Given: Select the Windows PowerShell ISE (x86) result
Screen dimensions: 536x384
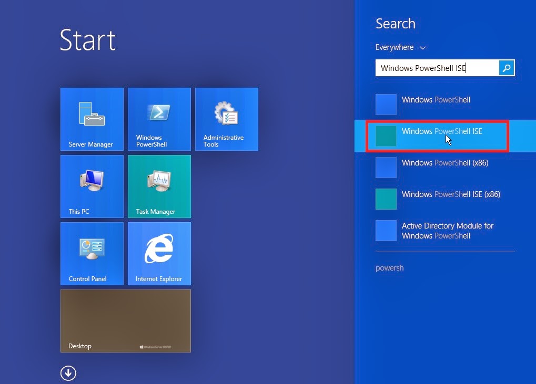Looking at the screenshot, I should (445, 199).
